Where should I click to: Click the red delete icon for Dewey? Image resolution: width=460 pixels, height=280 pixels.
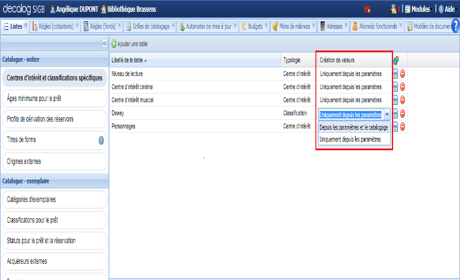[402, 113]
